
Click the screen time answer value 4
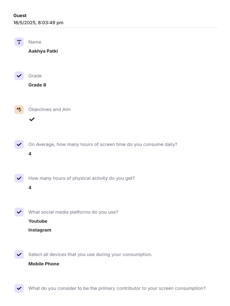click(30, 154)
